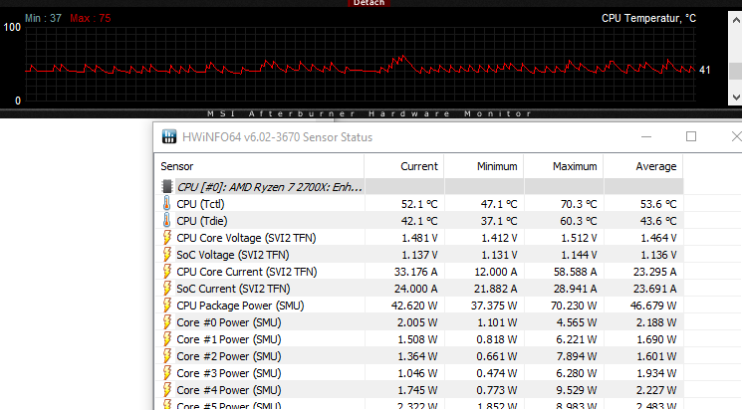Click the Detach button on Afterburner monitor
The image size is (742, 410).
pos(370,3)
